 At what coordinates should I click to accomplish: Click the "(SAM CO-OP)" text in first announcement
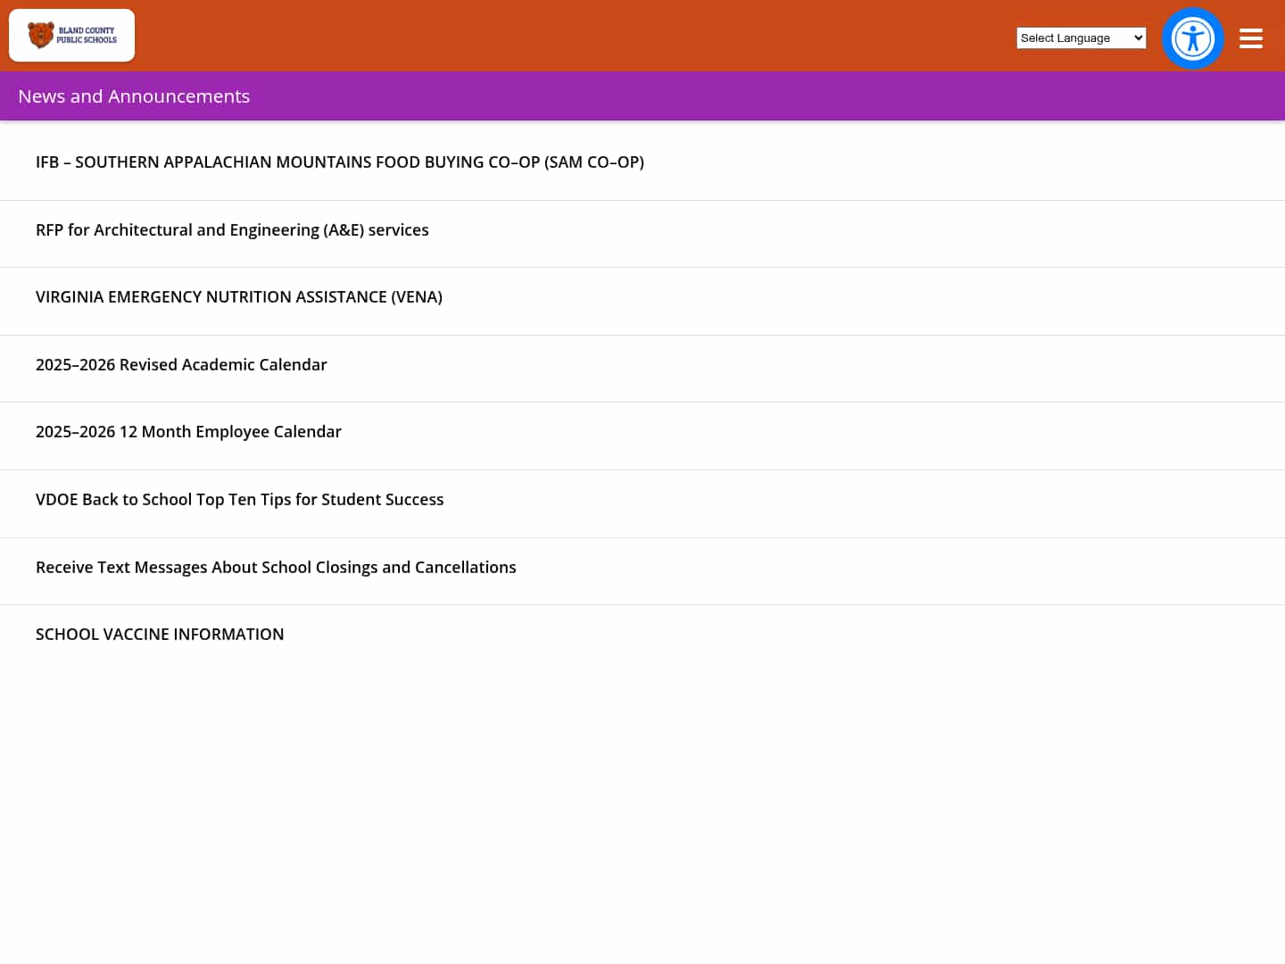pos(593,162)
